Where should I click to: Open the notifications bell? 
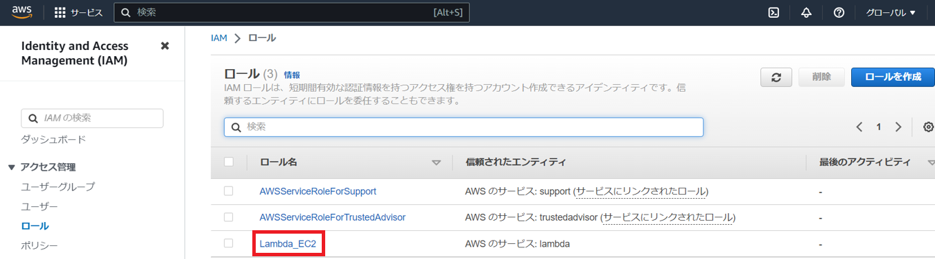click(806, 12)
